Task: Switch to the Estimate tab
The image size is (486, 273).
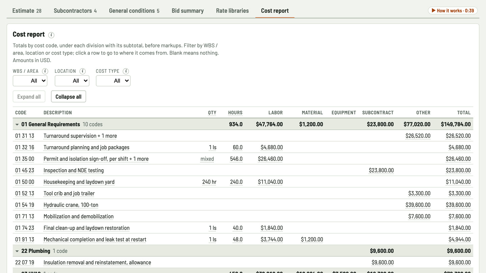Action: click(x=27, y=11)
